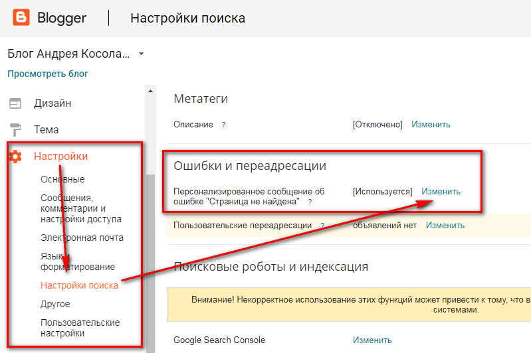Open Пользовательские настройки submenu
531x353 pixels.
click(x=80, y=328)
